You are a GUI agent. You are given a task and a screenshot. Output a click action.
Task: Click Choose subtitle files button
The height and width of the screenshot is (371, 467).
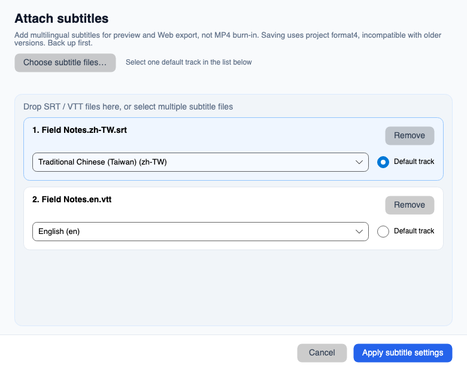click(x=65, y=62)
